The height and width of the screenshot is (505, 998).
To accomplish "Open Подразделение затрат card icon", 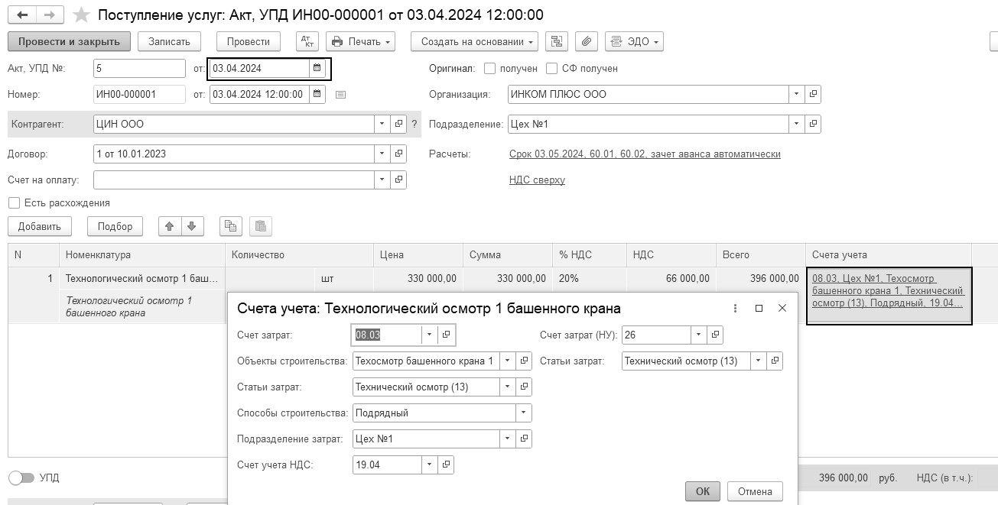I will [x=524, y=439].
